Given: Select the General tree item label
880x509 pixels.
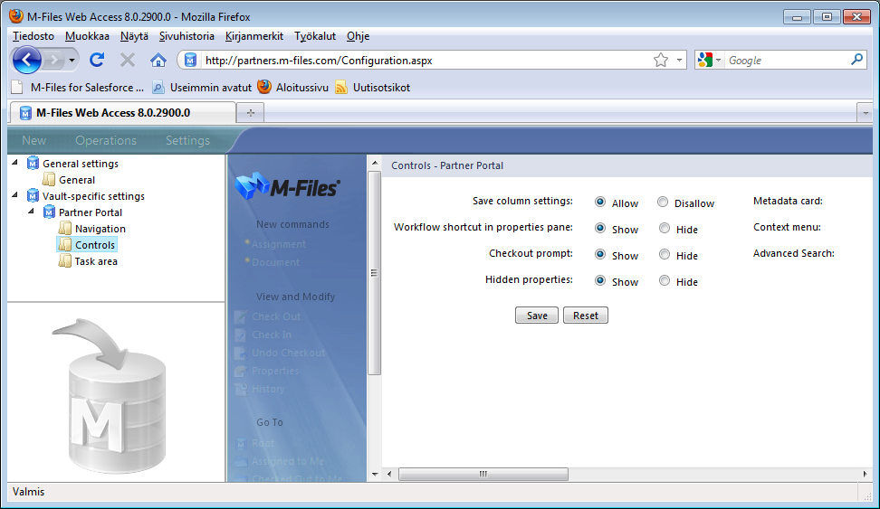Looking at the screenshot, I should (x=77, y=180).
